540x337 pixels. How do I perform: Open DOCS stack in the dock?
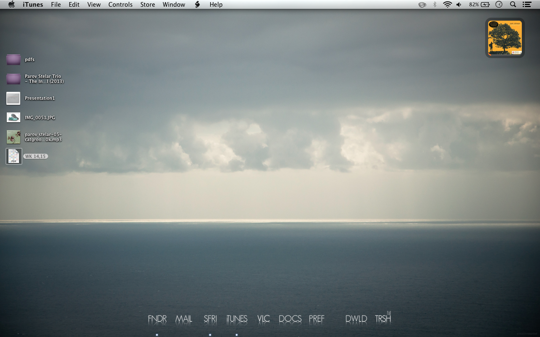[x=290, y=319]
